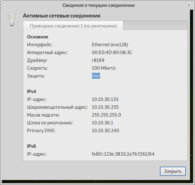Click the "Основное" section header

[37, 37]
